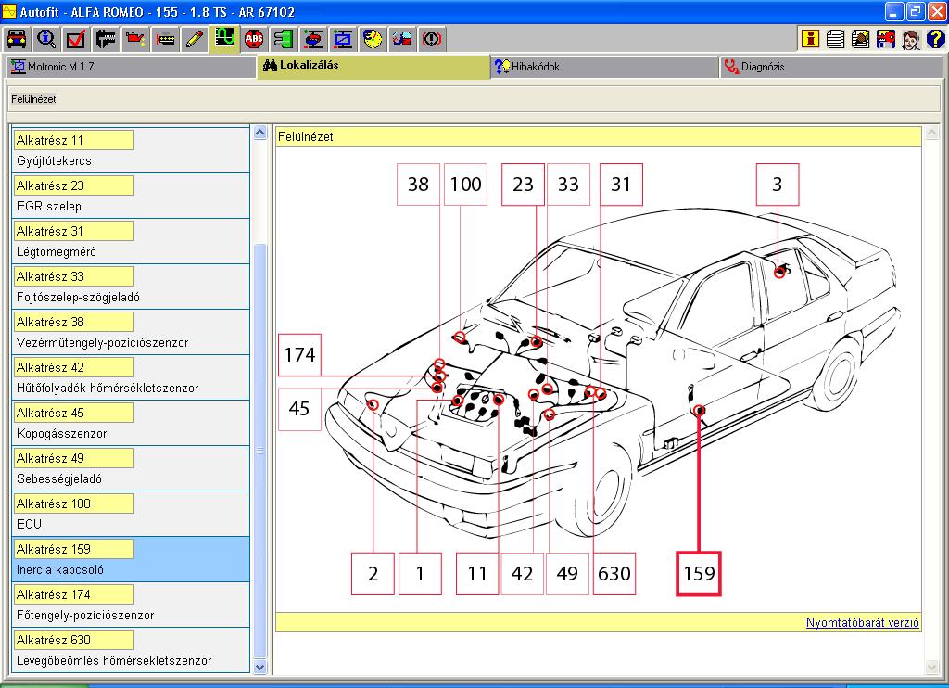The image size is (949, 688).
Task: Click the car vehicle selection toolbar icon
Action: tap(17, 39)
